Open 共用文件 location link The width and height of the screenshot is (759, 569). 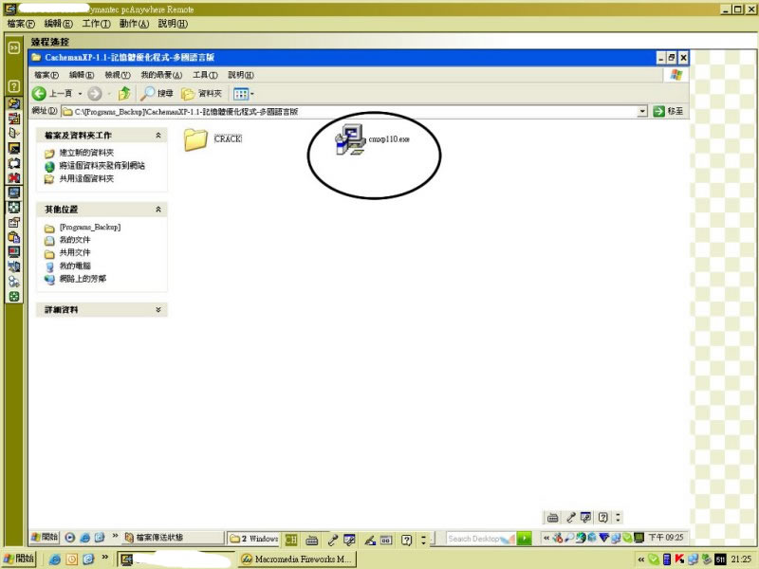(75, 252)
